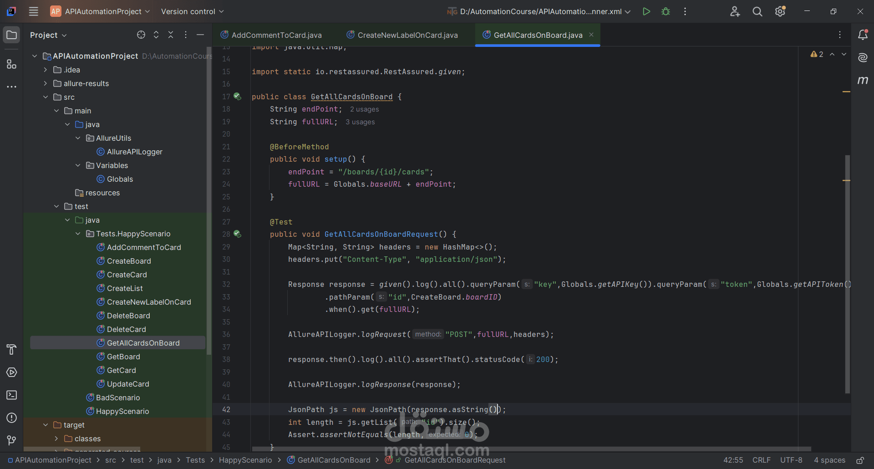Screen dimensions: 874x469
Task: Switch to AddCommentToCard.java tab
Action: (x=271, y=35)
